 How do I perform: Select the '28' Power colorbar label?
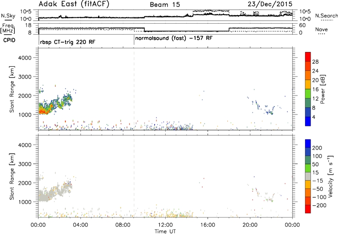click(315, 62)
